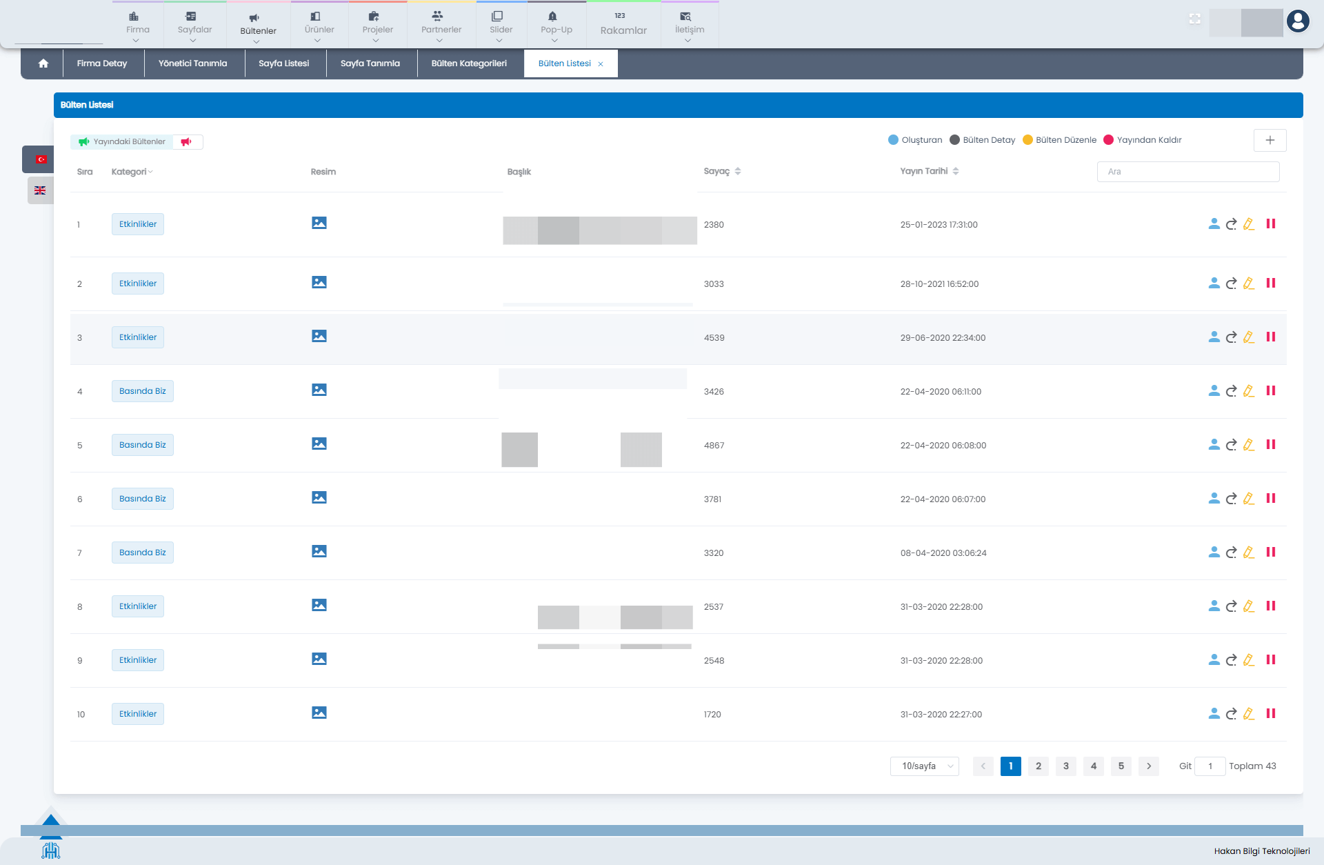Click the red Yayından Kaldır legend dot

pos(1108,140)
